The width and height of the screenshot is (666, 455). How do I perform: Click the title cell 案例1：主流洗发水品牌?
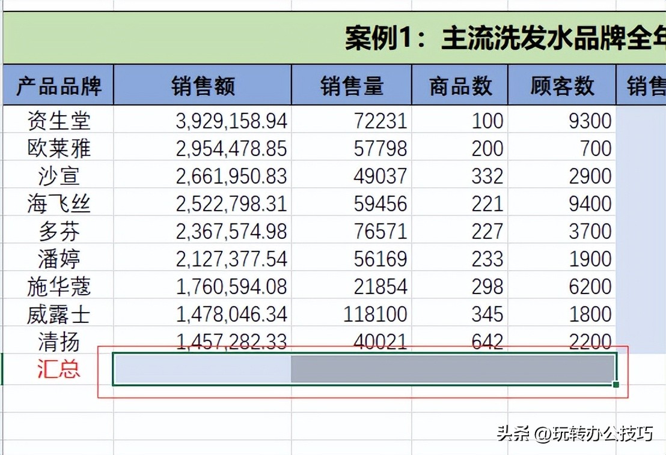pos(335,38)
